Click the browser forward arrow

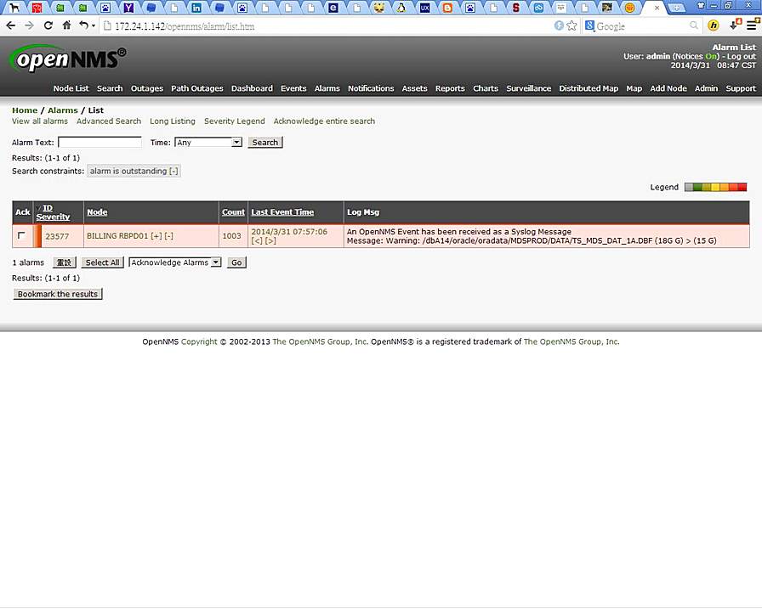[x=29, y=25]
